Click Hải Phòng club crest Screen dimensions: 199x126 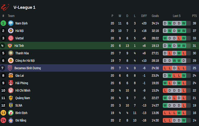(11, 83)
